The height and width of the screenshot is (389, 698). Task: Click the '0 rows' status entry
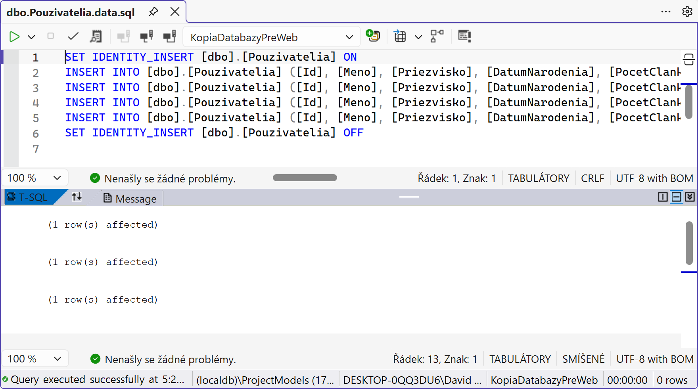tap(672, 380)
